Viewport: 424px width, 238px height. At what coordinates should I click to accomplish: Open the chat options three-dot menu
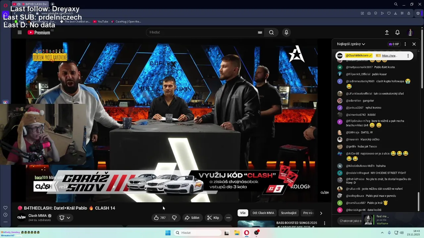[405, 44]
